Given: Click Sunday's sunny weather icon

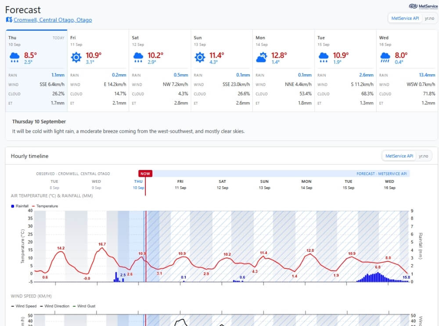Looking at the screenshot, I should (200, 58).
